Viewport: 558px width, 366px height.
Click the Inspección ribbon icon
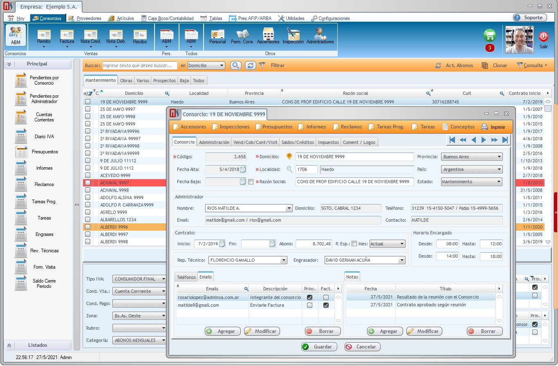[x=293, y=35]
